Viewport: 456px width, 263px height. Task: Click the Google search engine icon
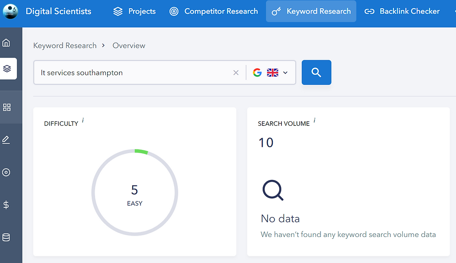click(257, 72)
